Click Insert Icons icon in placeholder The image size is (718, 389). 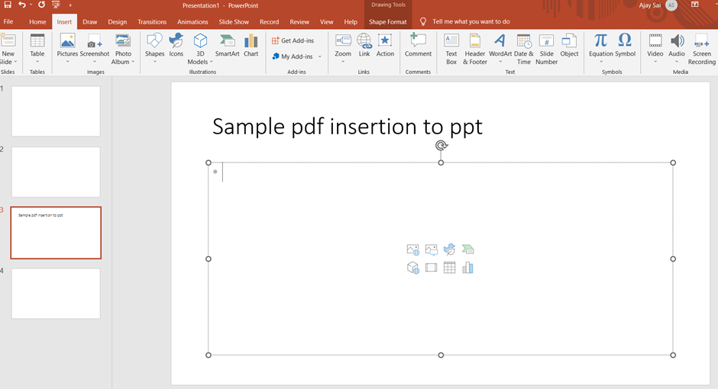coord(449,249)
